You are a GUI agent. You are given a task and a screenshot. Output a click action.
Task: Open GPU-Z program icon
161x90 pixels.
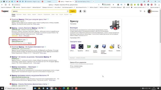(89, 46)
